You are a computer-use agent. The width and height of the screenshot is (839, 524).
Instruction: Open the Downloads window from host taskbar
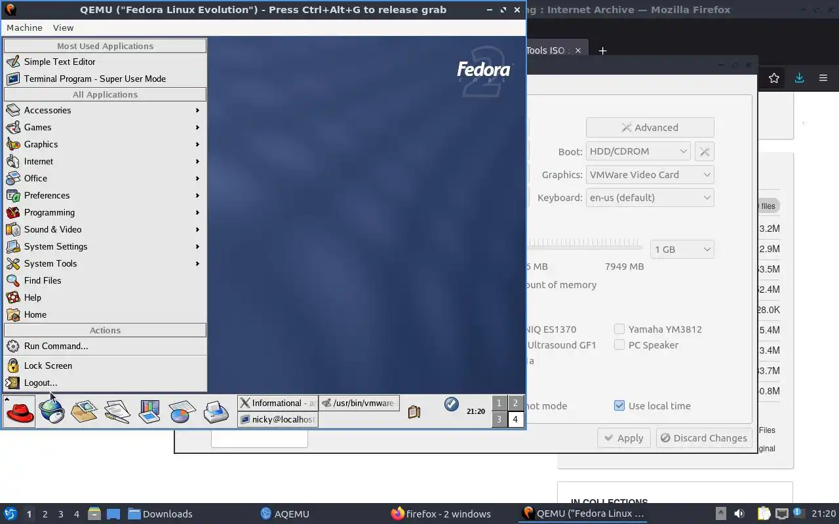coord(160,514)
